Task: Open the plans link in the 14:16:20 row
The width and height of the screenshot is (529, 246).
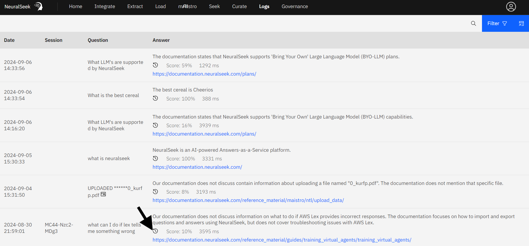Action: click(204, 134)
